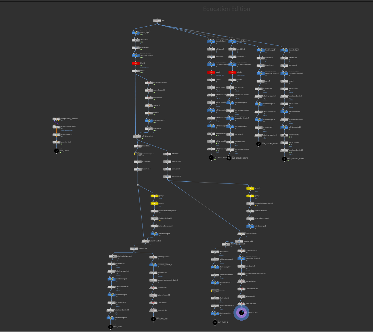The height and width of the screenshot is (332, 373).
Task: Select the vdbsmooth1 node icon
Action: click(x=149, y=98)
